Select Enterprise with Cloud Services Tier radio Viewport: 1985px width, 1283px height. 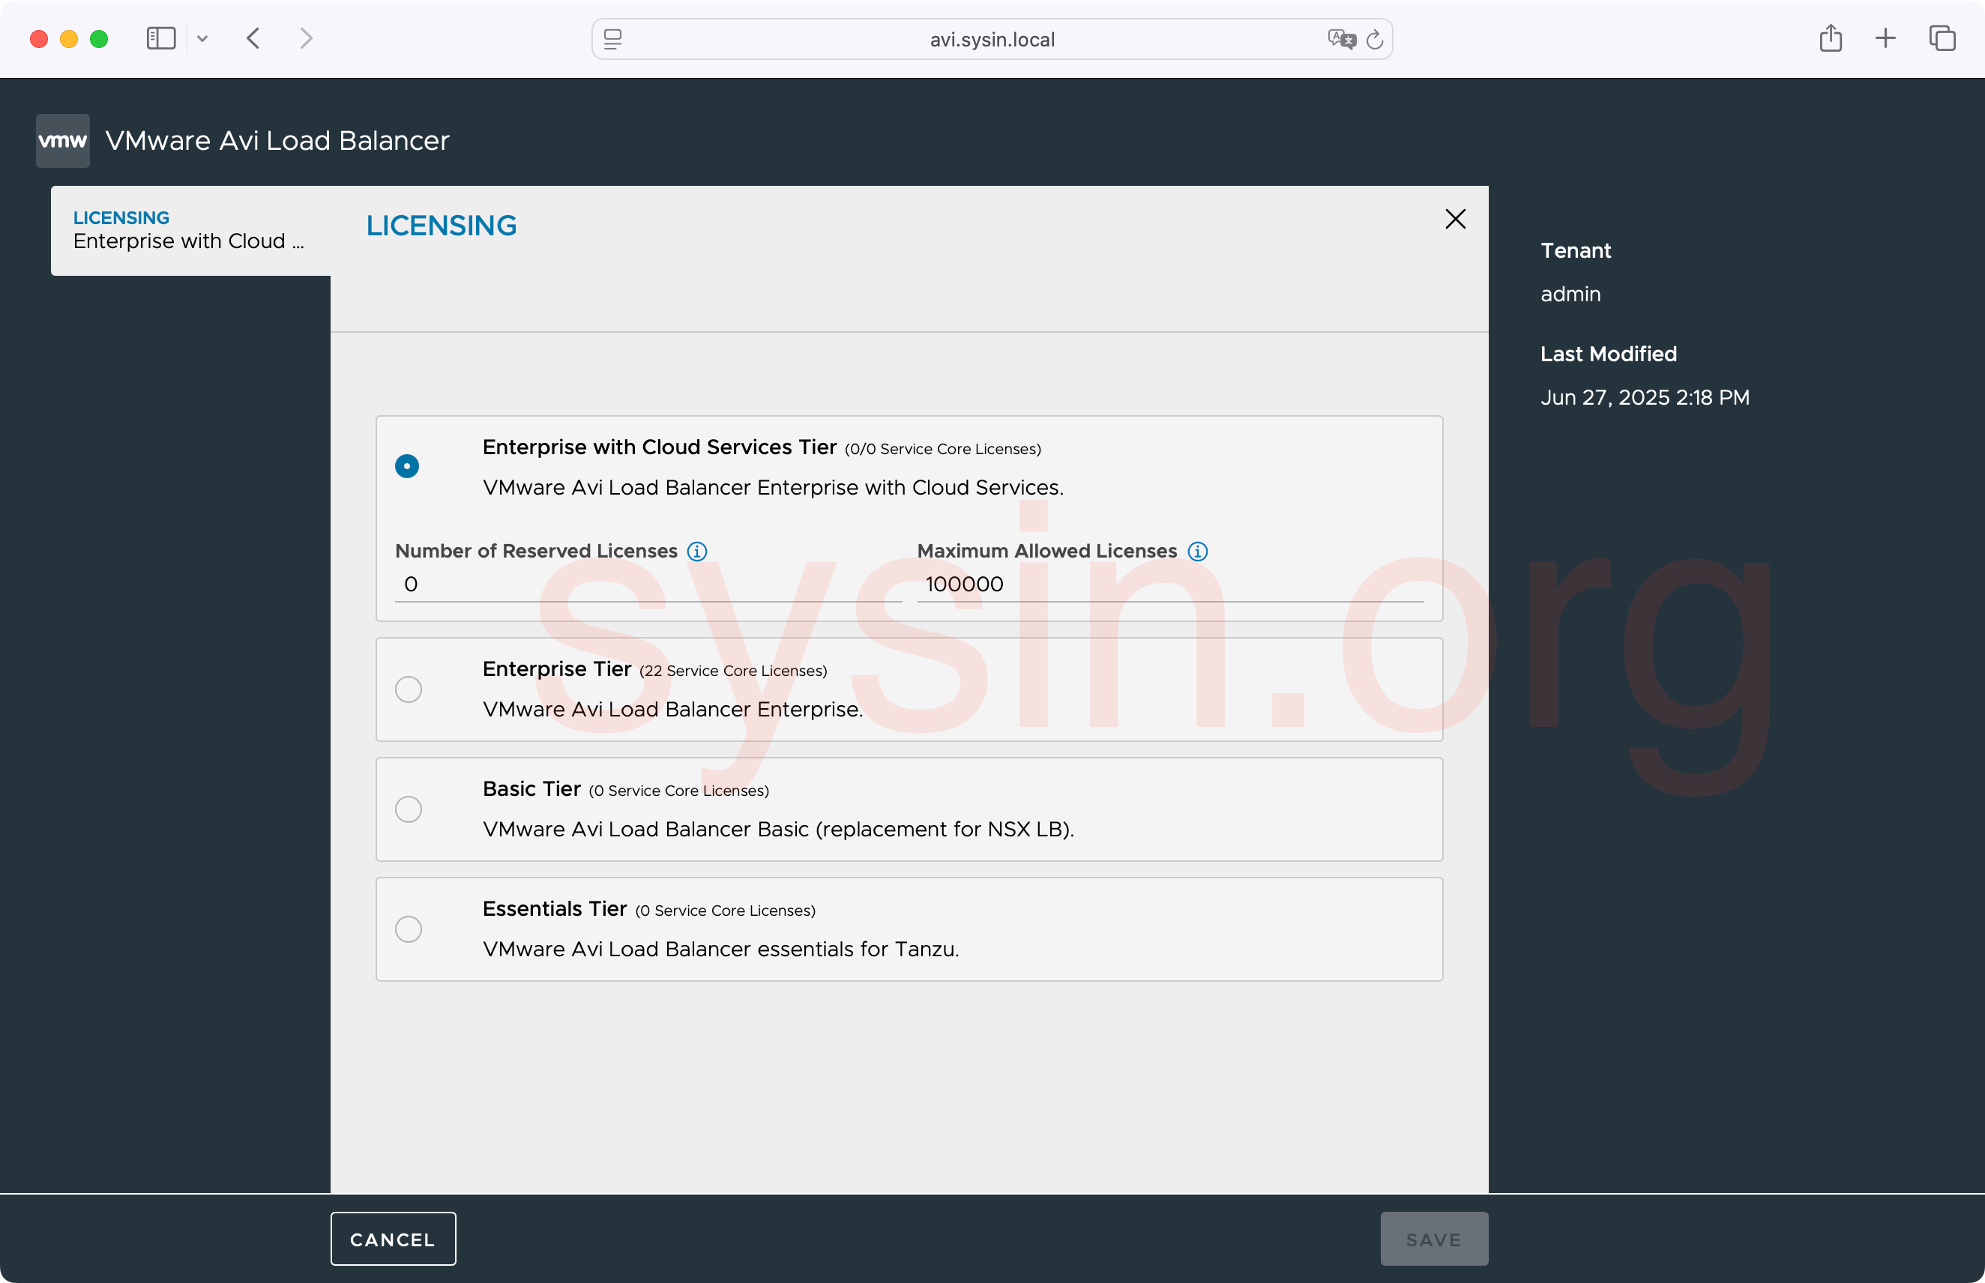(406, 465)
